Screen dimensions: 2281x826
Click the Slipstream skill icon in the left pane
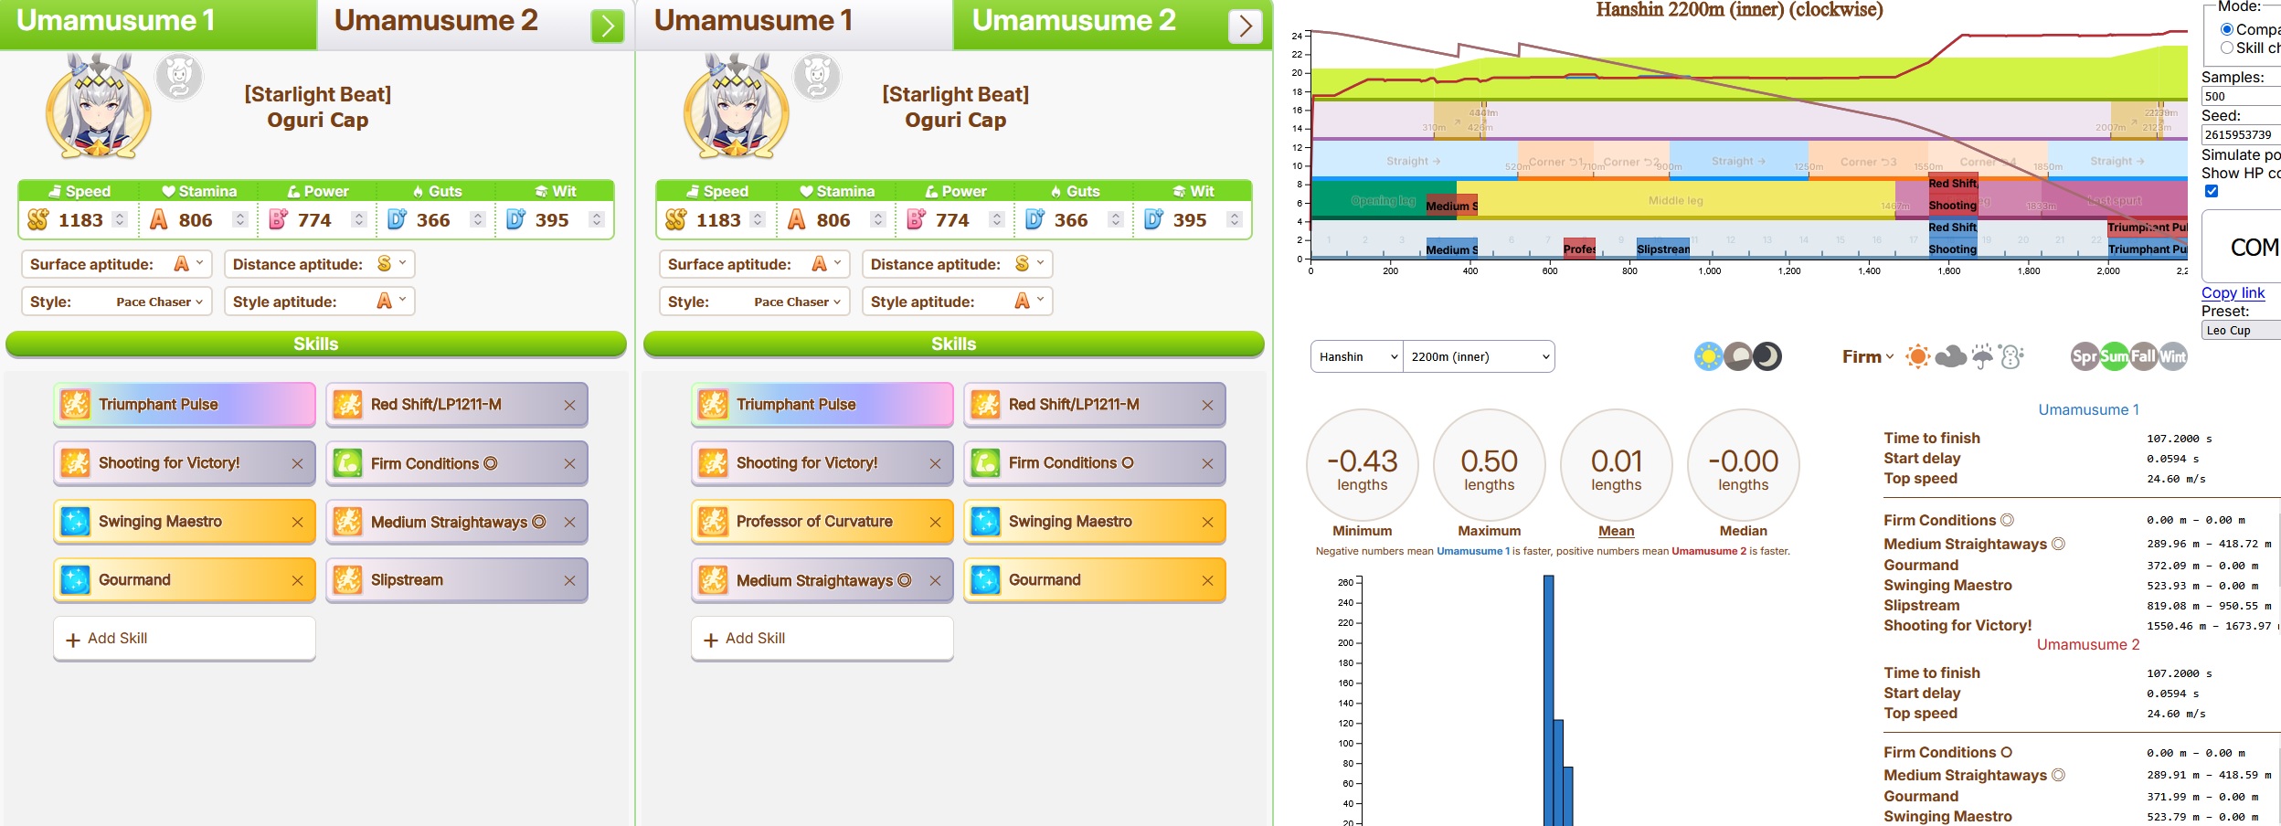[x=347, y=580]
